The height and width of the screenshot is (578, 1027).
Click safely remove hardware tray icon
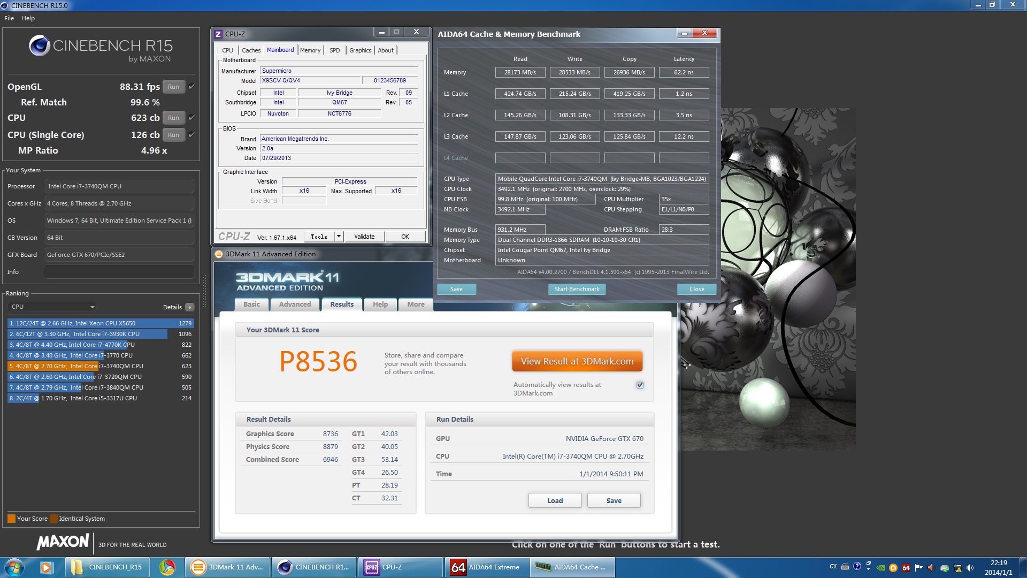point(944,568)
